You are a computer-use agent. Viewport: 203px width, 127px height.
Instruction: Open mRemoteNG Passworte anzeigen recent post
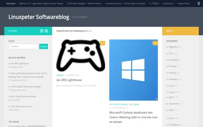(x=26, y=87)
